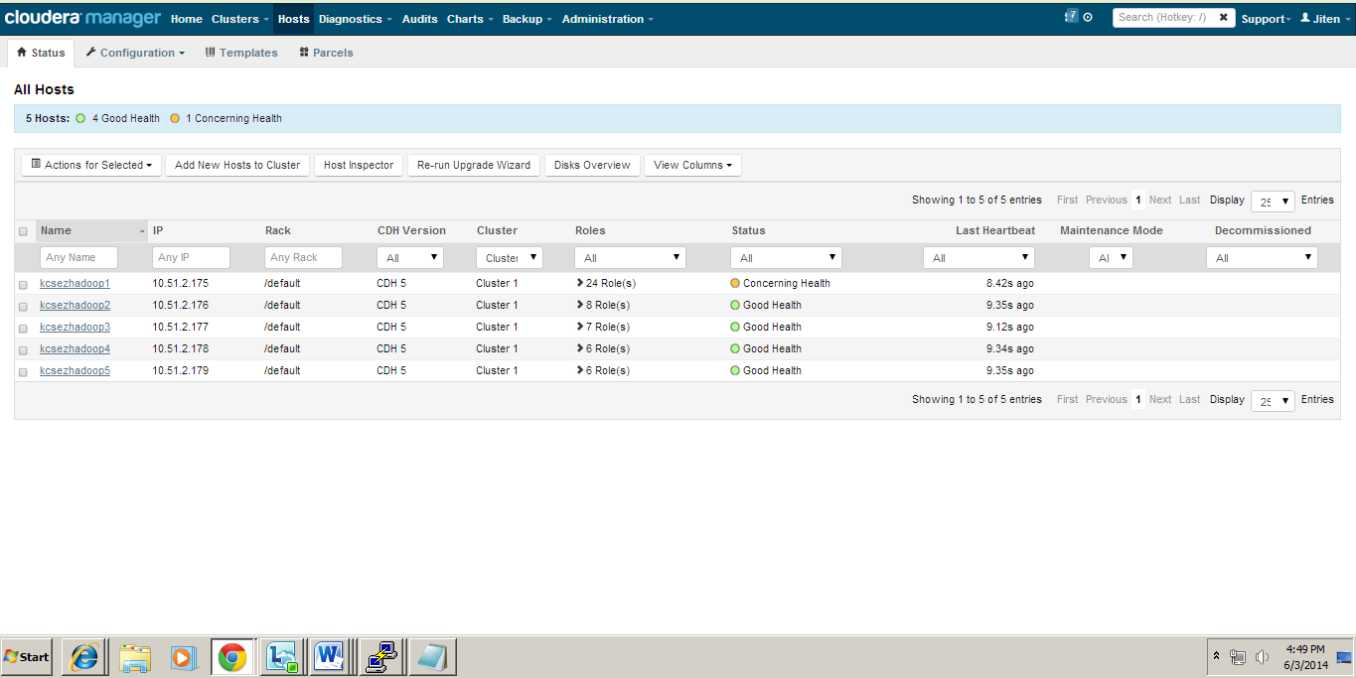This screenshot has height=678, width=1356.
Task: Open View Columns dropdown
Action: (x=692, y=165)
